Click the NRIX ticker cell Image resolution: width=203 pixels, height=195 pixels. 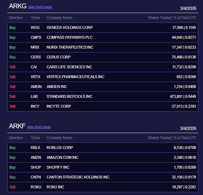pyautogui.click(x=35, y=47)
